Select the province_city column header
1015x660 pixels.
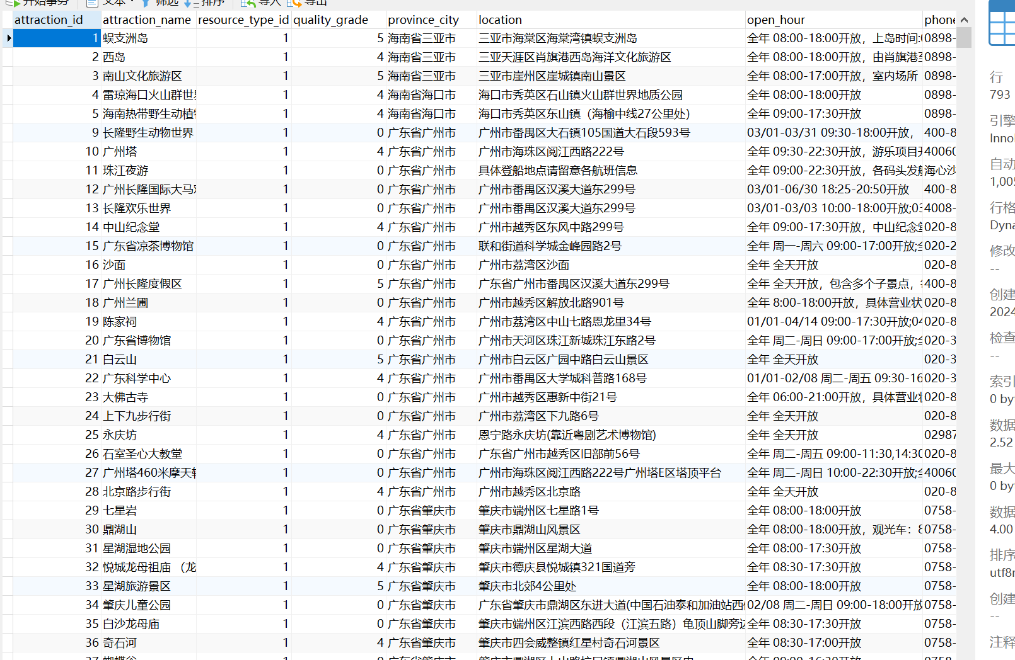[431, 20]
